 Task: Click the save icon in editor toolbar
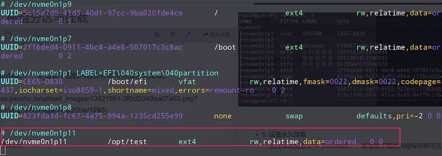157,35
